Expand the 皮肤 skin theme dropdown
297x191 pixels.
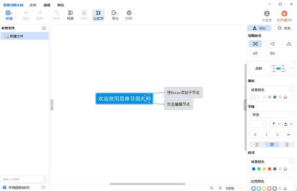tap(291, 69)
